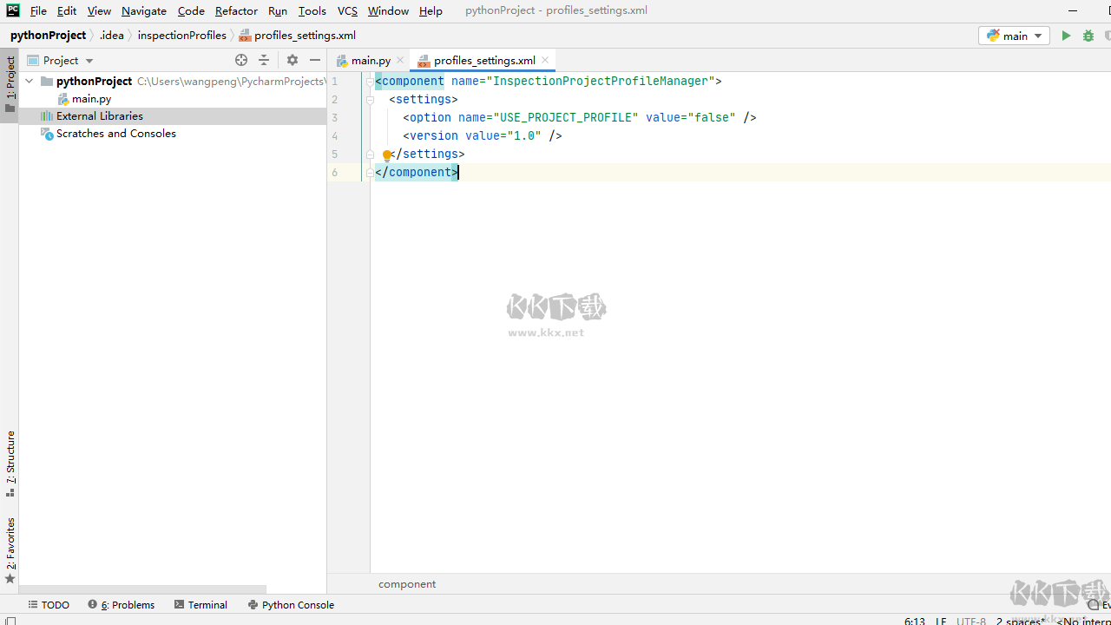Click the fold end marker on line 6
The width and height of the screenshot is (1111, 625).
[x=370, y=172]
